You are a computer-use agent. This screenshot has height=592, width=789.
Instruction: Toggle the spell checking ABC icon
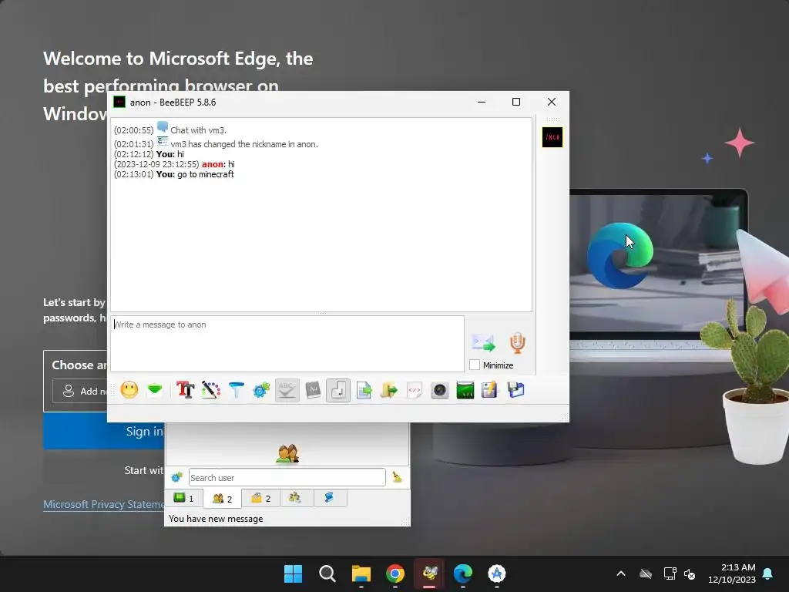click(287, 390)
